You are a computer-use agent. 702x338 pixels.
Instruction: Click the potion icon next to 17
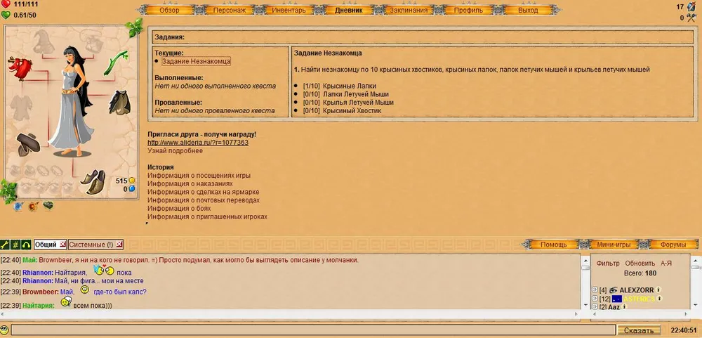[691, 7]
